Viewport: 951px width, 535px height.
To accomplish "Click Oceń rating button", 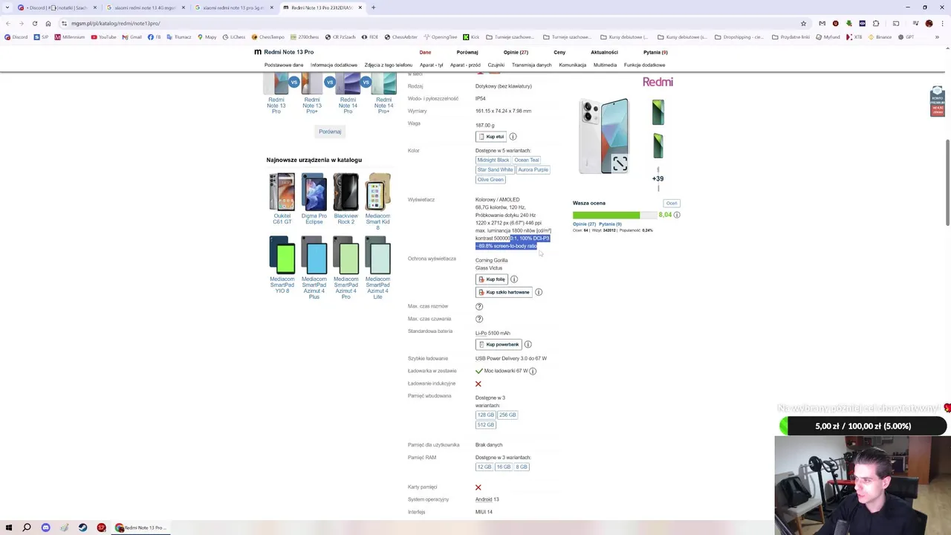I will (x=672, y=203).
